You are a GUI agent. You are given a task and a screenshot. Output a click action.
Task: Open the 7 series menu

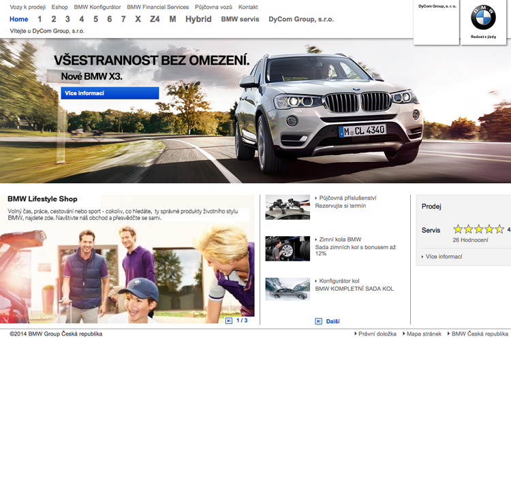click(123, 19)
